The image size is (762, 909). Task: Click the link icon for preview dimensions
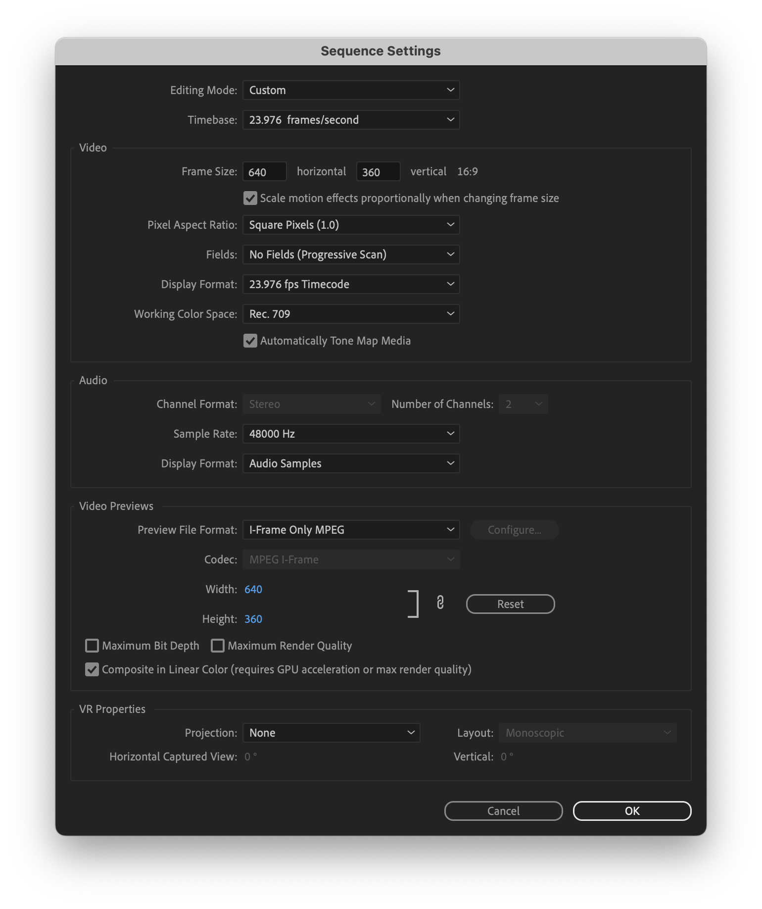(440, 603)
